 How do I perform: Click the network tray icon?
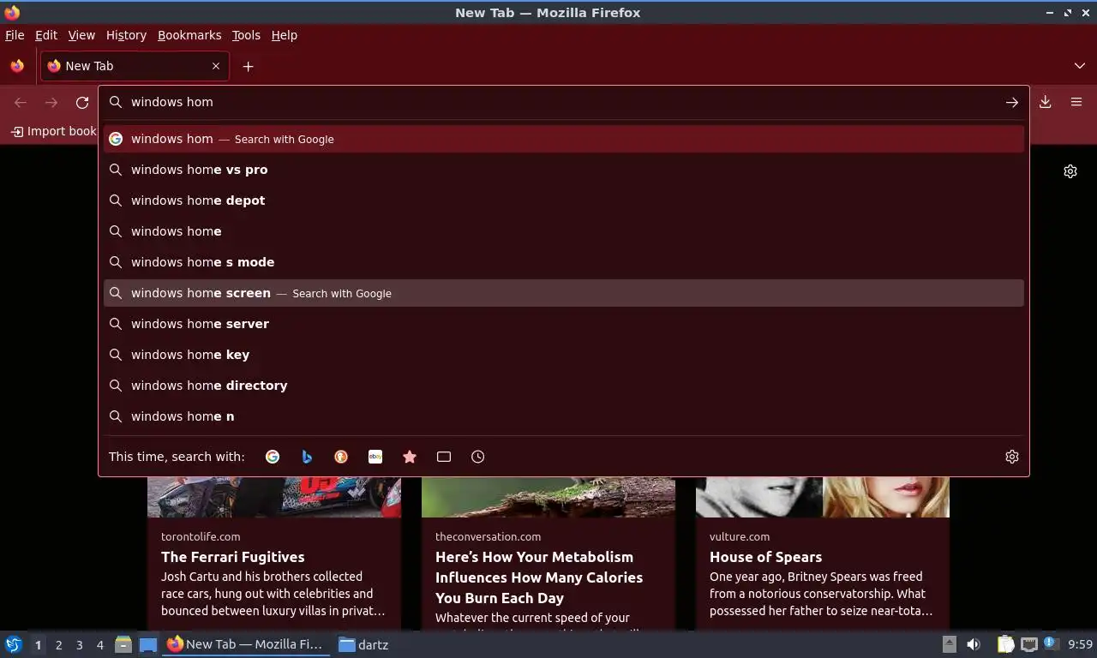tap(1029, 644)
